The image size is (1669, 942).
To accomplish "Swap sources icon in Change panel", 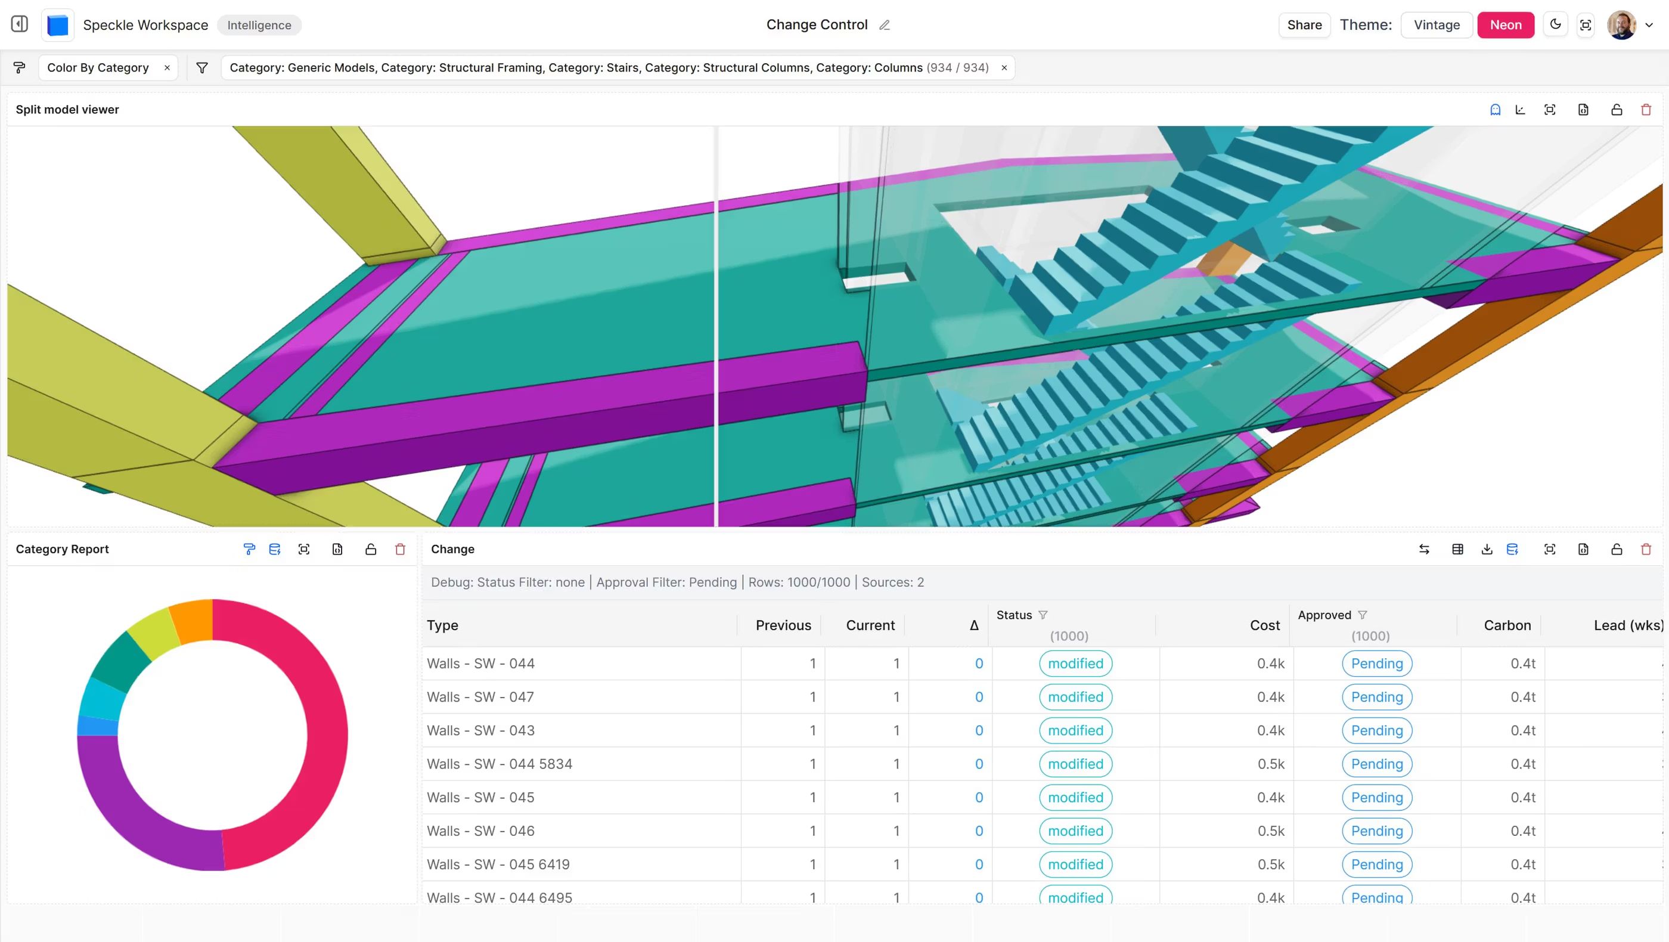I will (1424, 549).
